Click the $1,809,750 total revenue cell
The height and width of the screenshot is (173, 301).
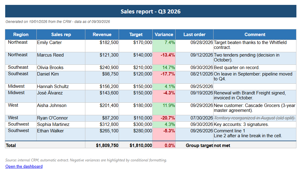tap(102, 145)
